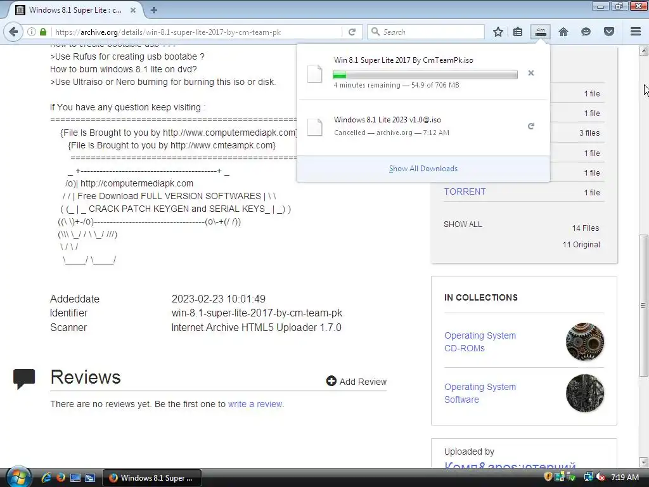This screenshot has height=487, width=649.
Task: Click the Add Review button text
Action: [363, 381]
